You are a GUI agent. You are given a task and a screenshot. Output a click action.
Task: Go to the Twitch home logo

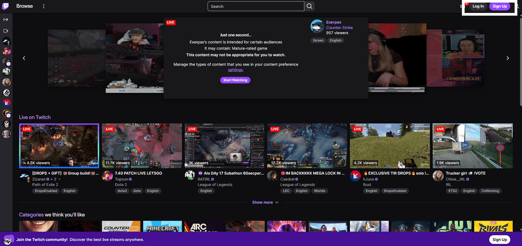coord(6,6)
